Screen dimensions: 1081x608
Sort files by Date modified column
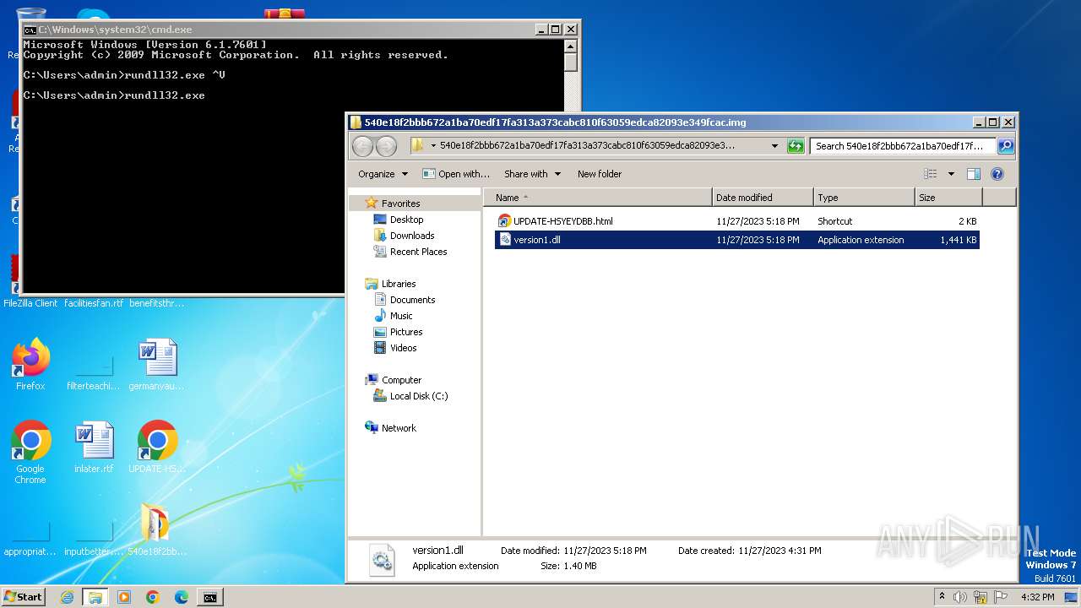[x=763, y=198]
